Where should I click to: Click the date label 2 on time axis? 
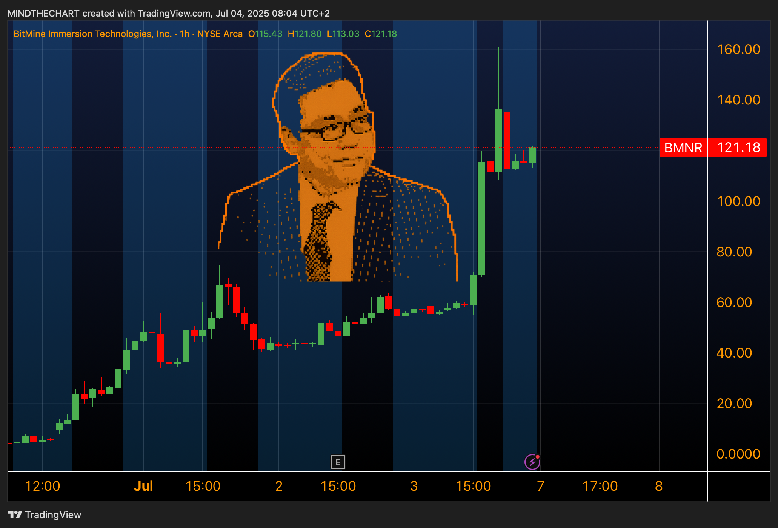(x=279, y=486)
